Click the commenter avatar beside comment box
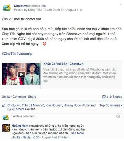This screenshot has width=124, height=141. (x=6, y=118)
